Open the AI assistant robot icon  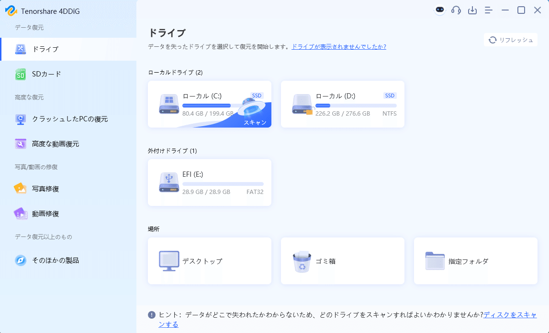pos(440,10)
